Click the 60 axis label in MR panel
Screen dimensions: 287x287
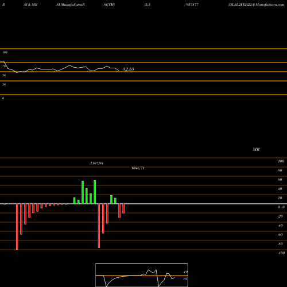click(x=280, y=180)
